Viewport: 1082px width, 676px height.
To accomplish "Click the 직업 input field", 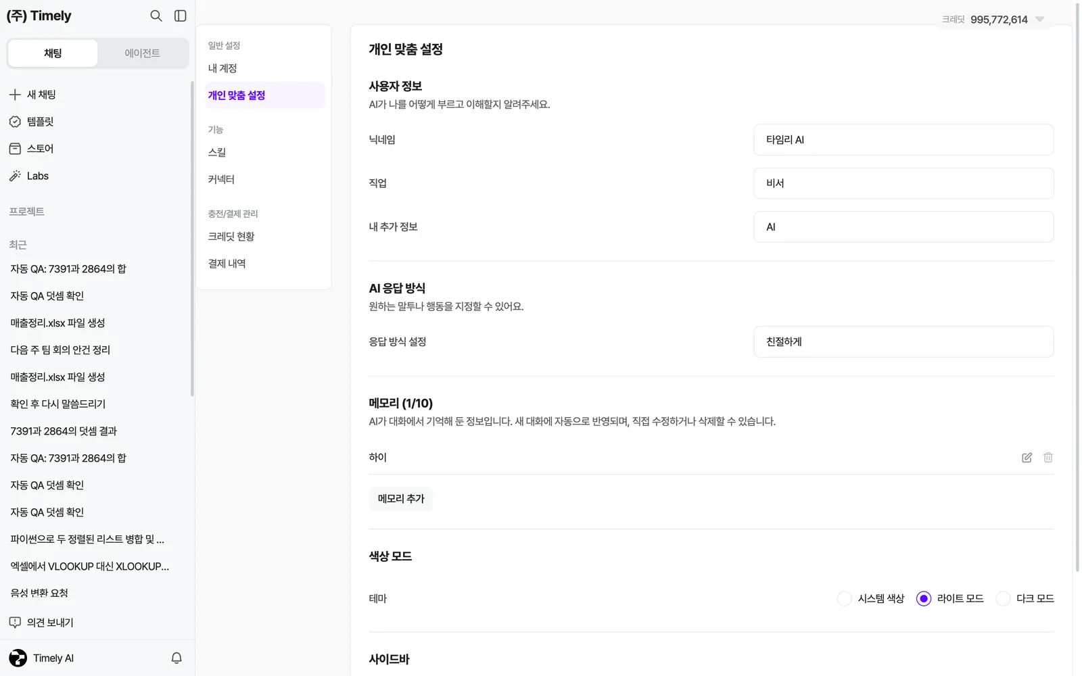I will [903, 183].
